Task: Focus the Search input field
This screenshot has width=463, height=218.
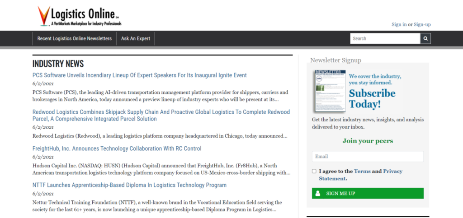Action: click(x=385, y=39)
